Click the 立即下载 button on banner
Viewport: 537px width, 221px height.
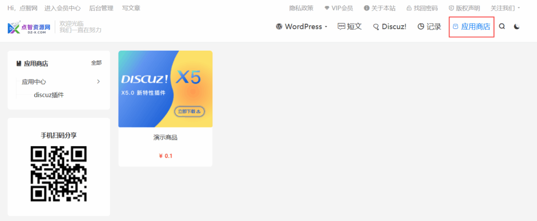pos(190,111)
